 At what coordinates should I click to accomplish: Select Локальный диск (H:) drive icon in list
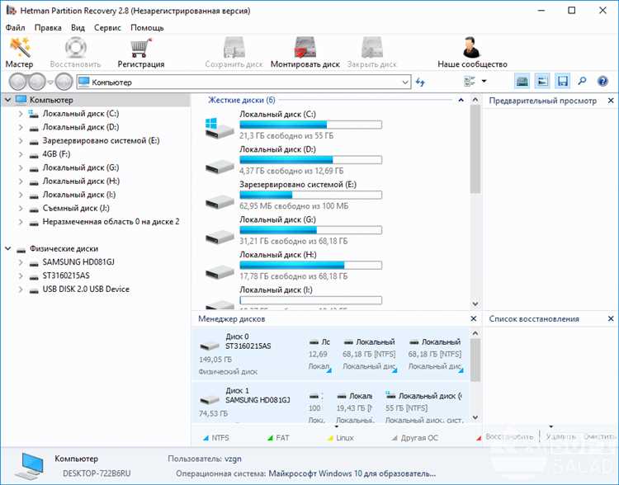click(x=220, y=271)
